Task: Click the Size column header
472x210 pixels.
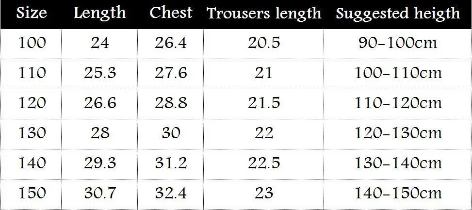Action: (32, 13)
